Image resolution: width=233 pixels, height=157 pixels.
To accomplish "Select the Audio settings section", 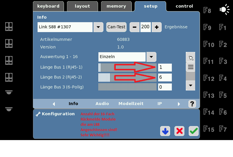I will pos(102,104).
